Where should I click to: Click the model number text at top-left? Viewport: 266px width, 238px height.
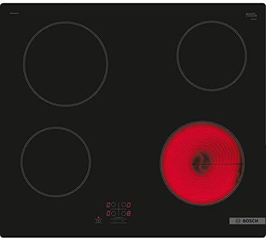tap(14, 13)
